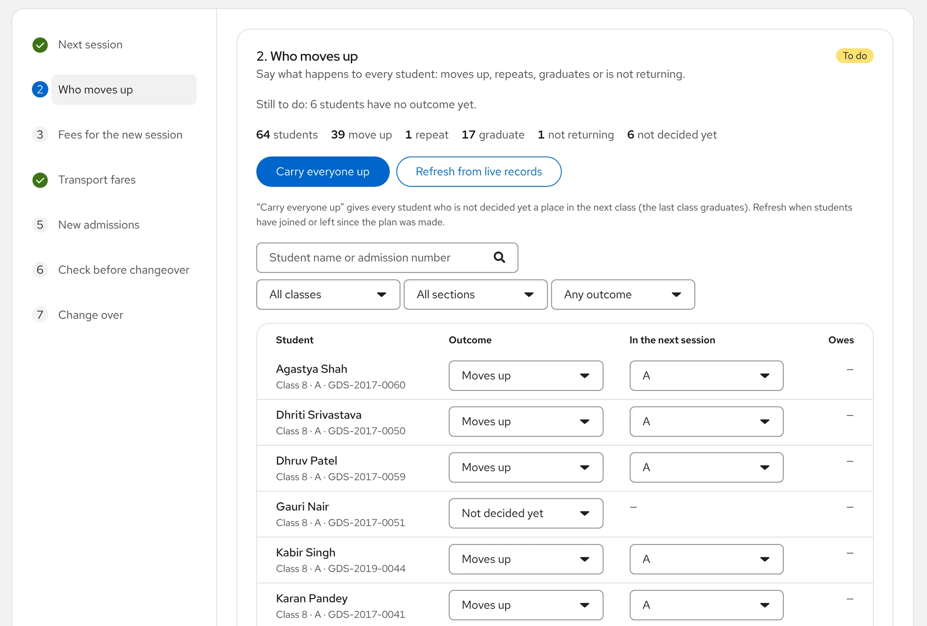The image size is (927, 626).
Task: Click the To do status badge
Action: 855,56
